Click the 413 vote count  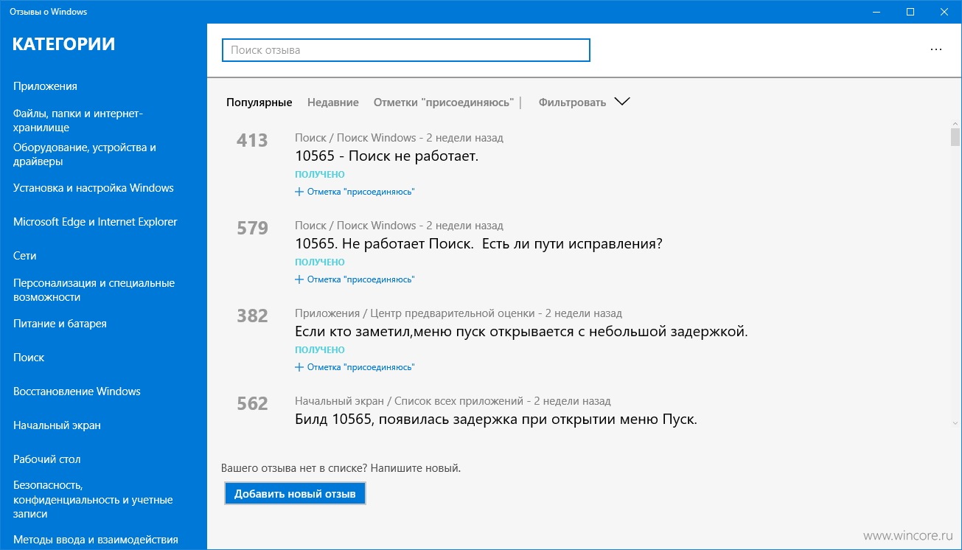click(252, 140)
